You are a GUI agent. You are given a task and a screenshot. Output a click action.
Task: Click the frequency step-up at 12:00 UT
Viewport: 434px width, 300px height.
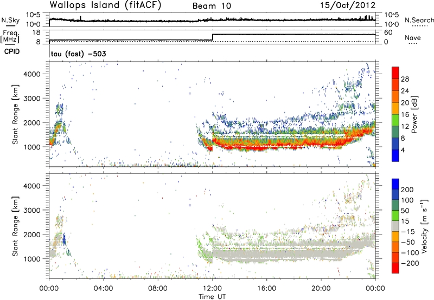point(212,37)
